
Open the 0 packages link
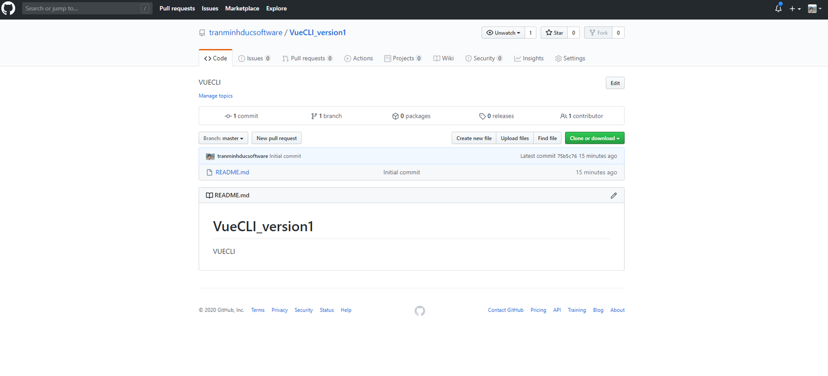pos(411,116)
